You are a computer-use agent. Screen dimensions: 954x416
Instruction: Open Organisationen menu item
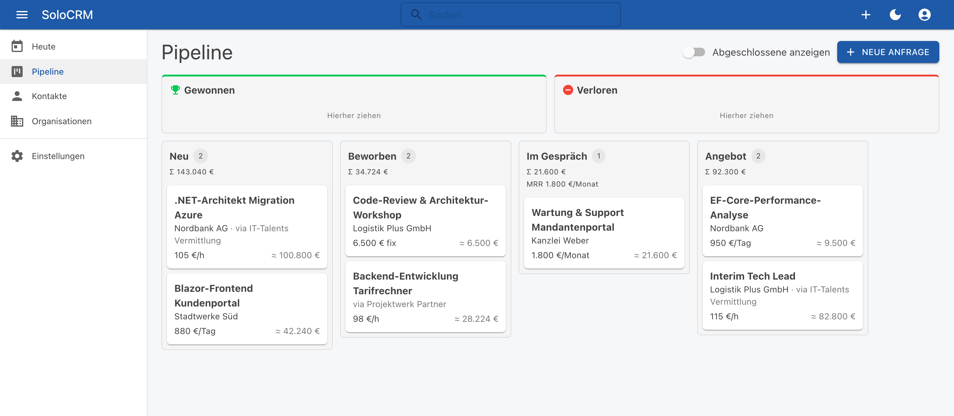[73, 121]
